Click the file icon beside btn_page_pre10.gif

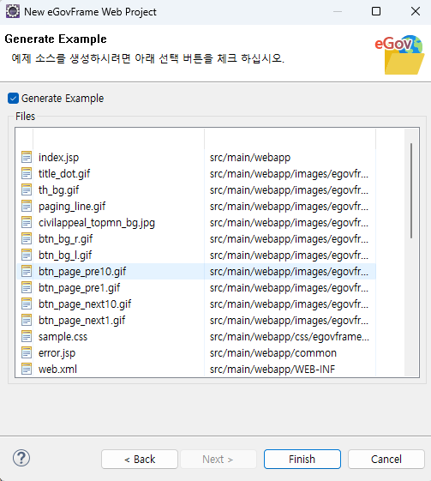point(27,271)
